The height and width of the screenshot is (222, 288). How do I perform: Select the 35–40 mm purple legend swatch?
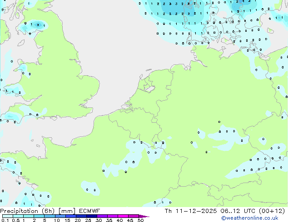point(113,216)
